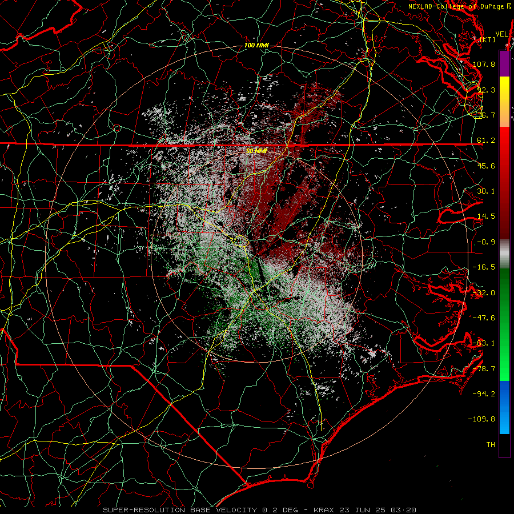The image size is (514, 514).
Task: Click the 100 NMI range ring label
Action: (256, 45)
